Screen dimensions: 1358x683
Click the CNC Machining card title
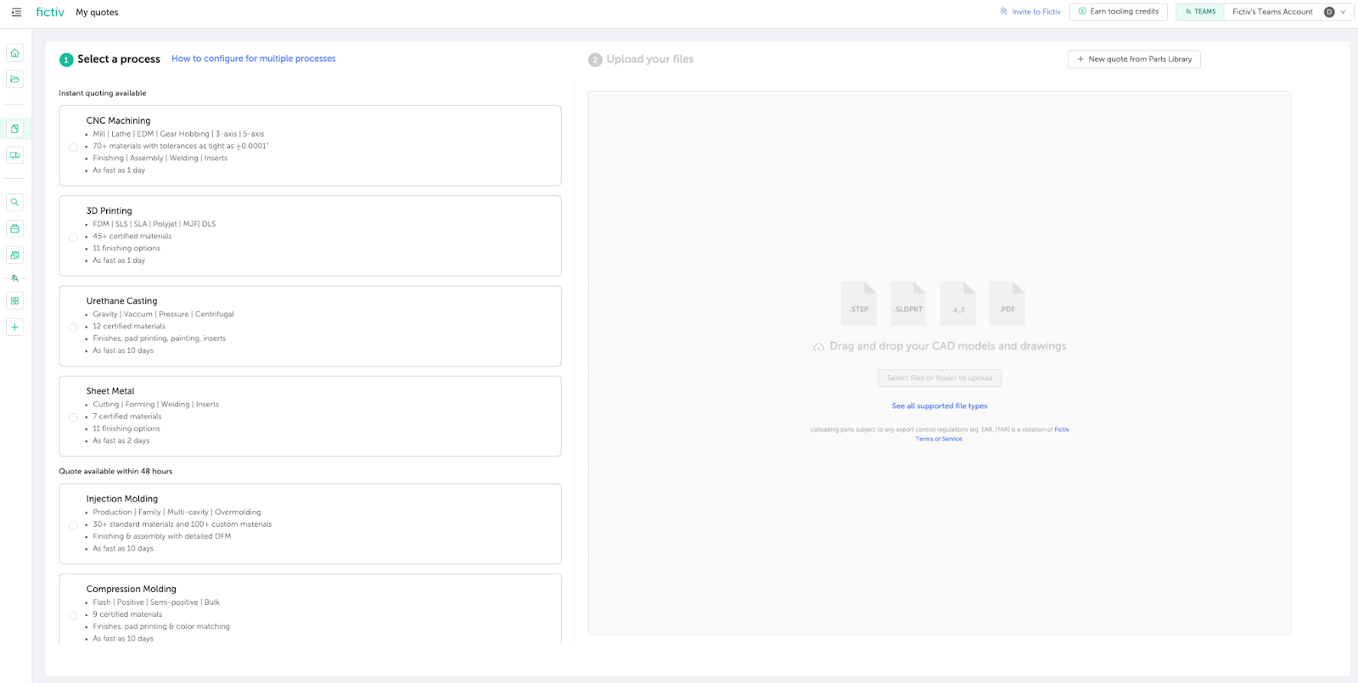coord(118,121)
